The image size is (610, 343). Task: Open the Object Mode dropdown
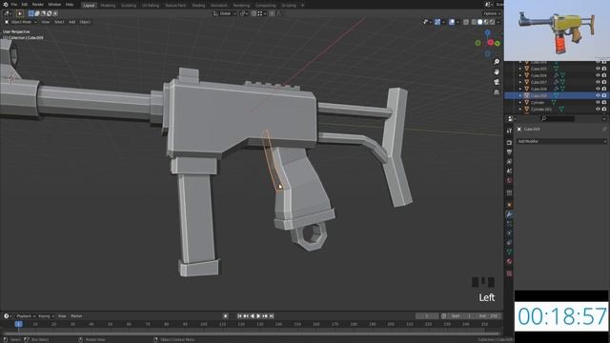click(21, 22)
